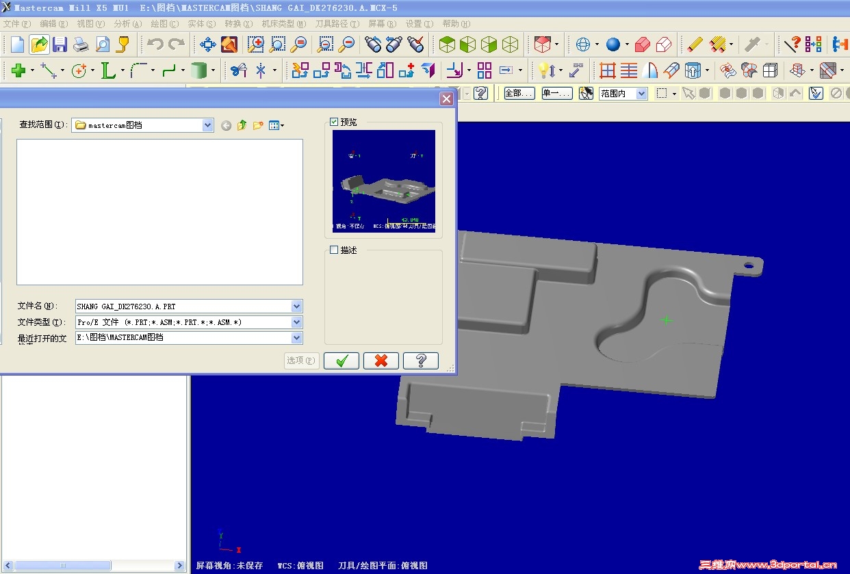Open the 文件类型 file type dropdown

tap(296, 322)
